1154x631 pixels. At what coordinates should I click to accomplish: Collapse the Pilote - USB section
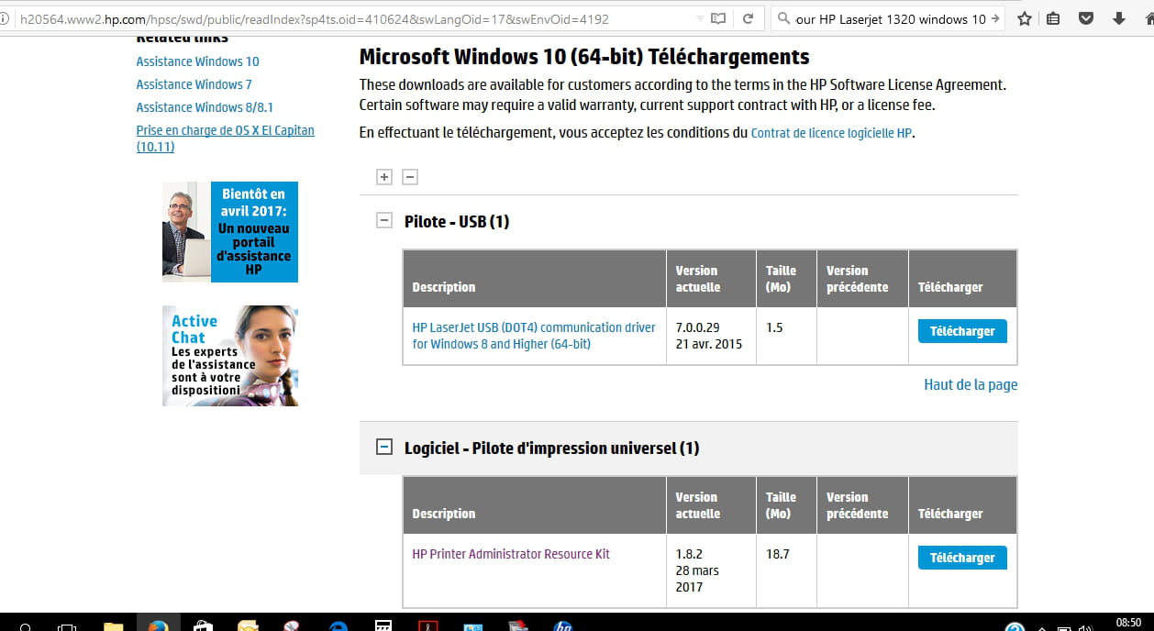(384, 221)
